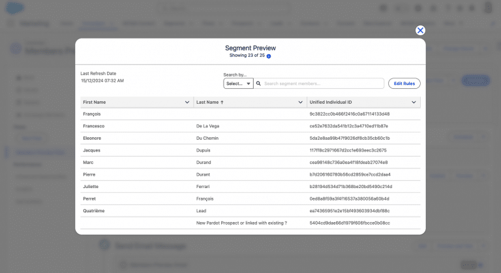Click the Ferrari last name cell
The image size is (501, 273).
coord(203,187)
